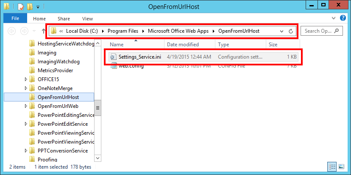
Task: Expand the OpenFromUrlWeb tree node
Action: point(26,106)
